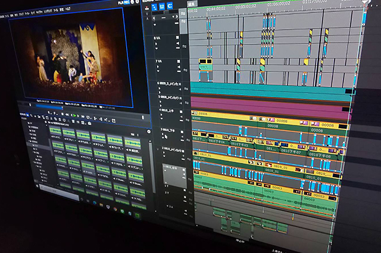
Task: Click the timeline scale slider above track headers
Action: pyautogui.click(x=167, y=12)
